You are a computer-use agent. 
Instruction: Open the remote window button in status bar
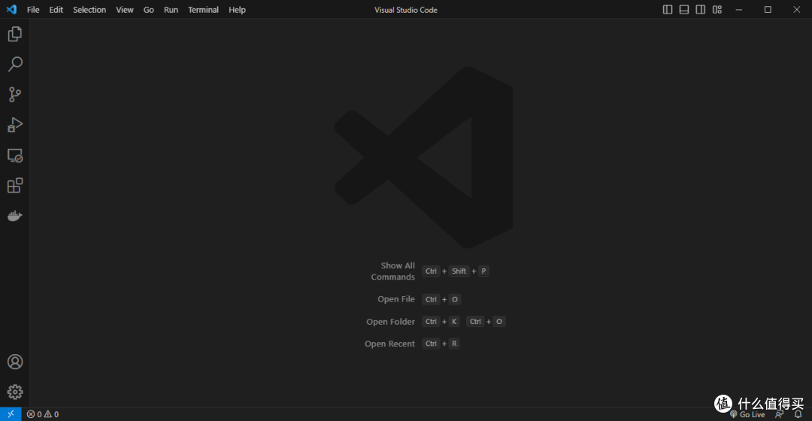click(11, 414)
